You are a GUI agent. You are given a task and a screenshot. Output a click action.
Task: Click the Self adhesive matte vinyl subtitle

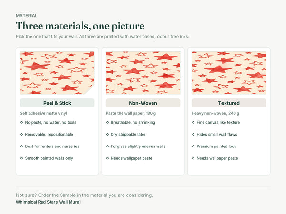[43, 113]
